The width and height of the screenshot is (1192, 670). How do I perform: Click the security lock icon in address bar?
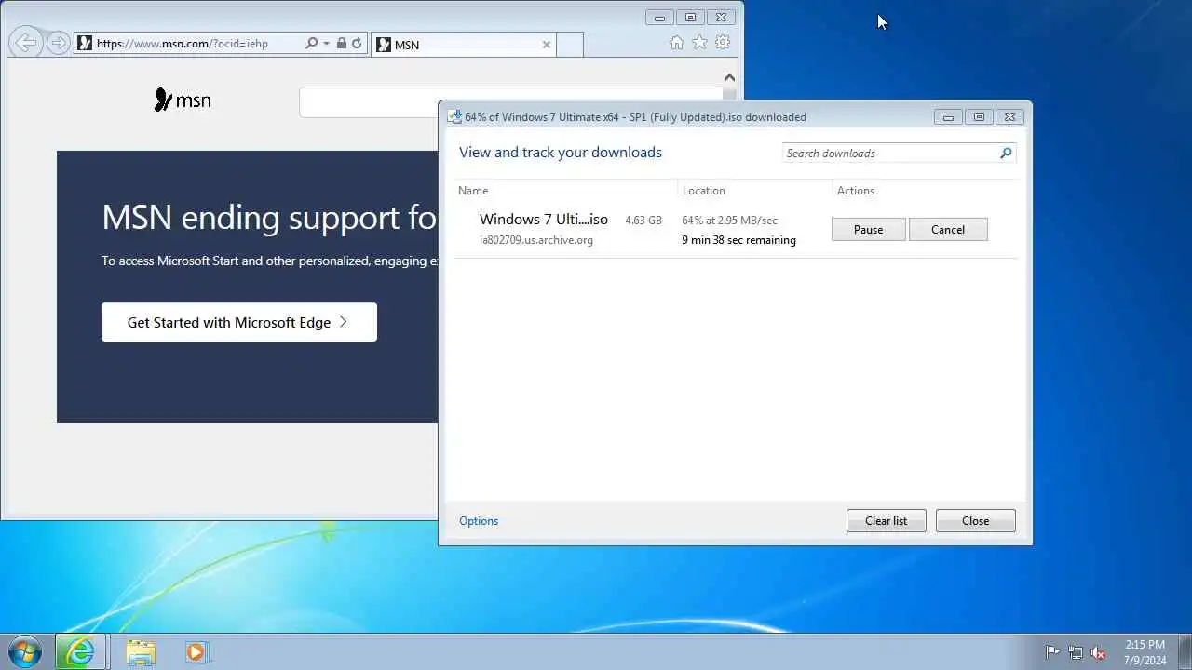[342, 43]
